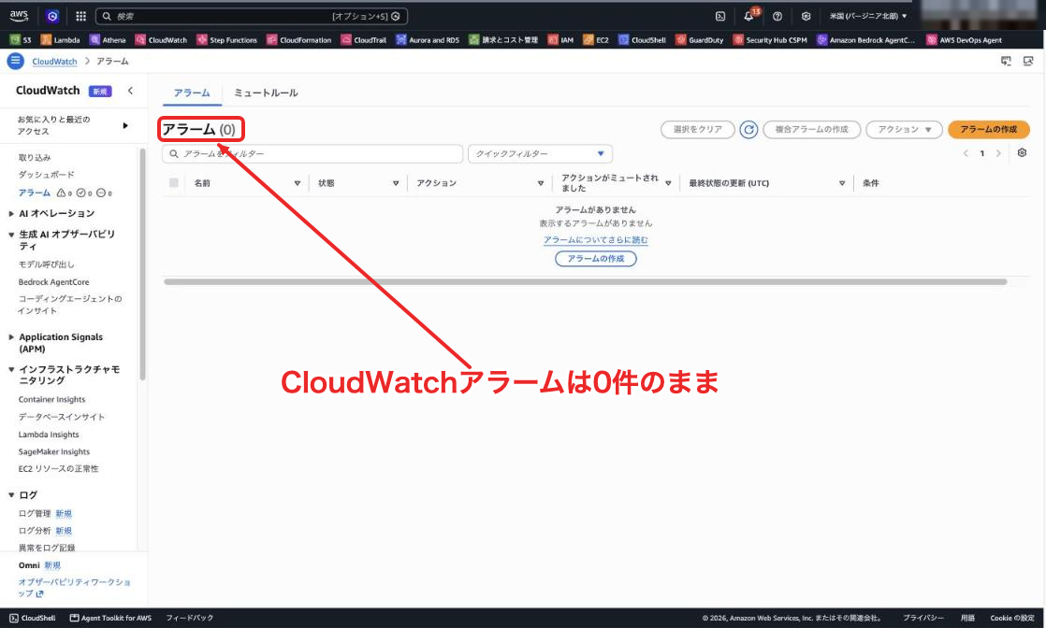
Task: Open the AWS console home logo
Action: [19, 15]
